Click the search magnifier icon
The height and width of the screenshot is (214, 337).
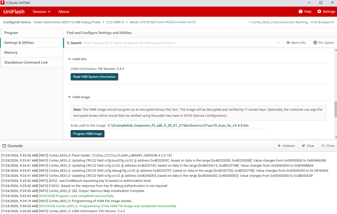[68, 43]
